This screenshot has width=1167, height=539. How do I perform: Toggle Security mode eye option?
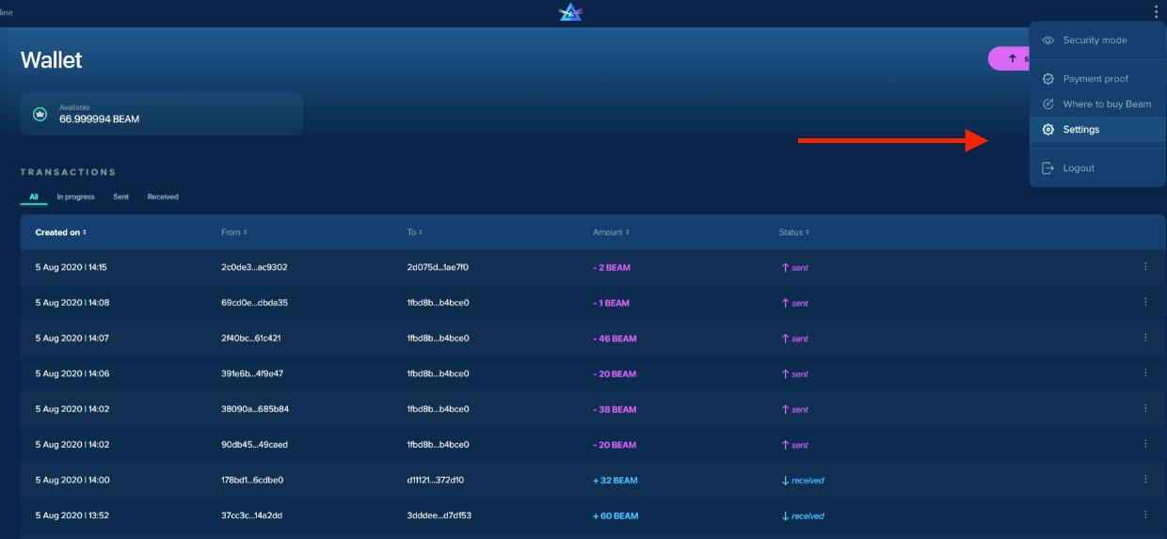1095,40
